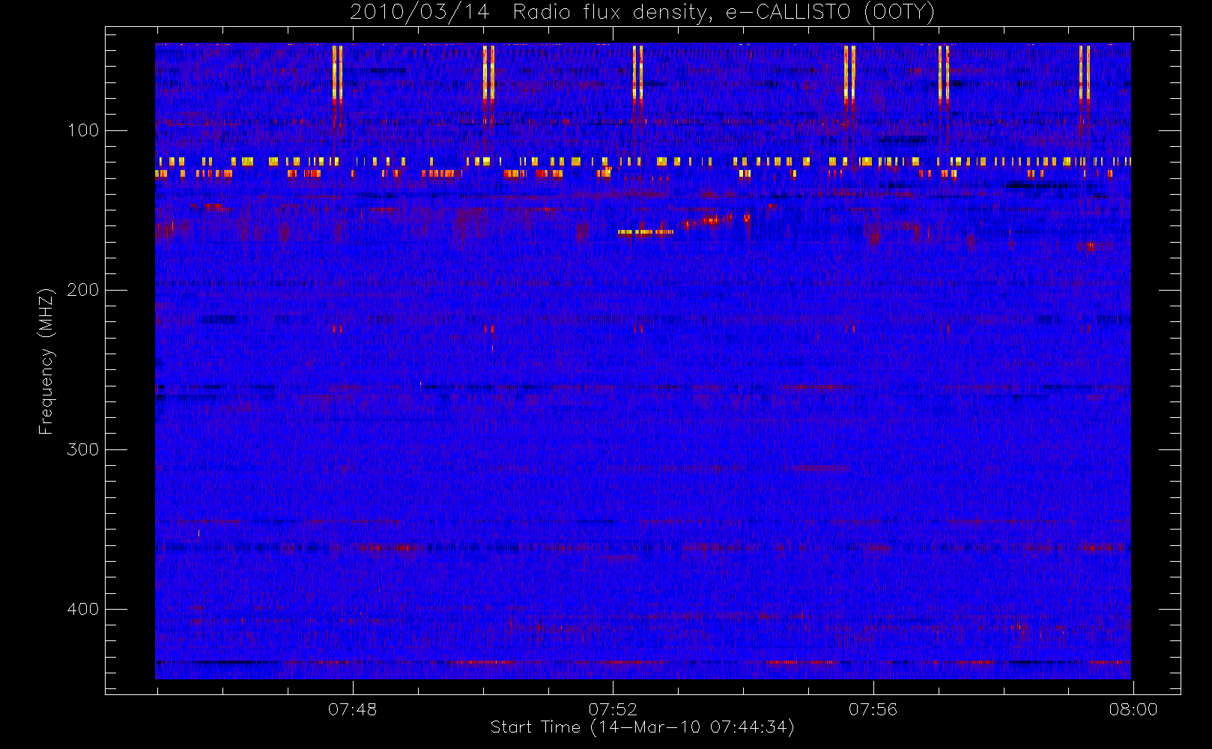Image resolution: width=1212 pixels, height=749 pixels.
Task: Click the 07:48 time tick label
Action: [352, 709]
